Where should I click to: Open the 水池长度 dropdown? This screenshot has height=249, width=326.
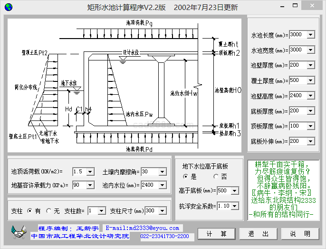(x=311, y=35)
